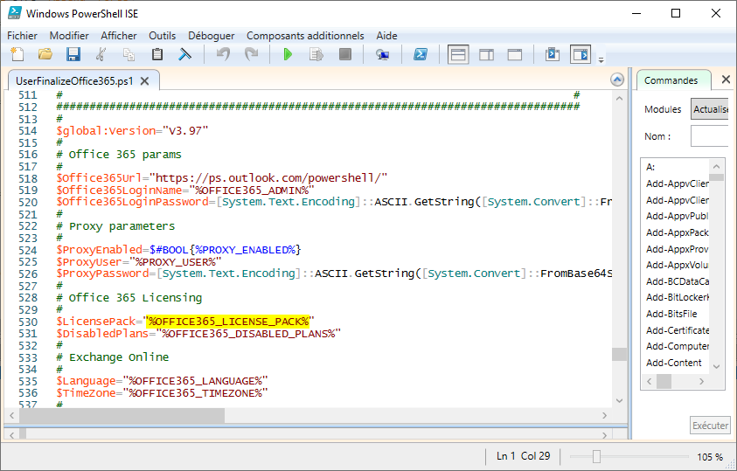This screenshot has width=737, height=471.
Task: Click scroll-down arrow of the script editor
Action: pyautogui.click(x=619, y=400)
